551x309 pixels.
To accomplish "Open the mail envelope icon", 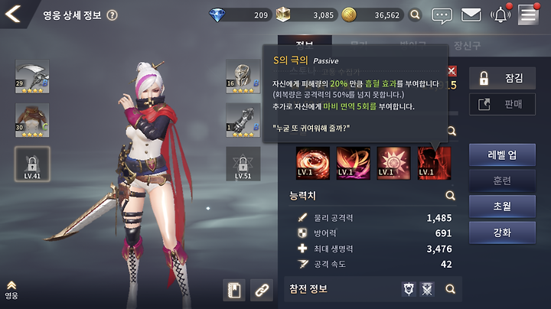I will [x=471, y=15].
